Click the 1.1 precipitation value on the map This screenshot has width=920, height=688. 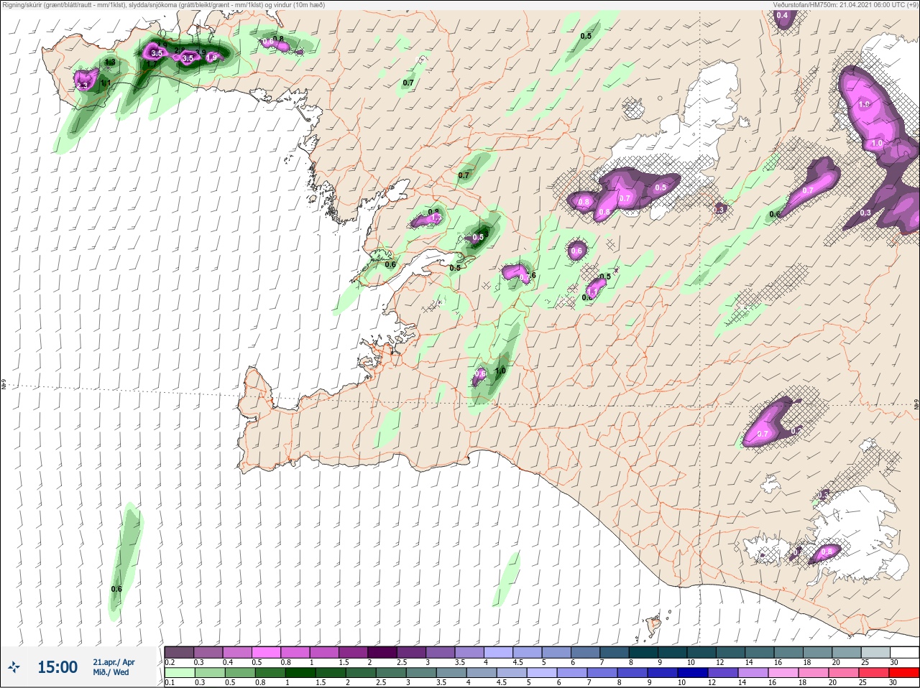(x=106, y=83)
